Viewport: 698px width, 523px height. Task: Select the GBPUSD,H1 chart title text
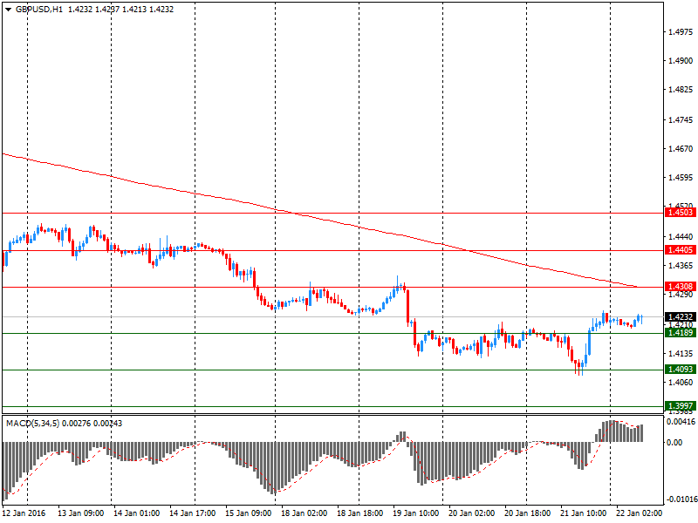[x=39, y=10]
